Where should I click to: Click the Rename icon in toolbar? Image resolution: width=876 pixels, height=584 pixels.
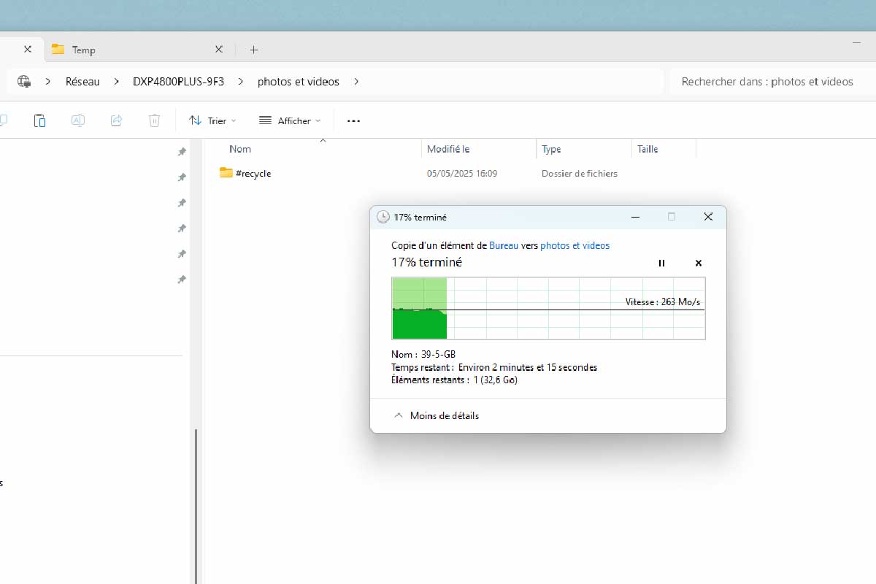78,120
